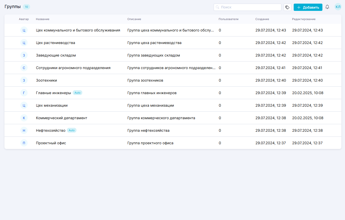Screen dimensions: 345x220
Task: Open the notifications bell
Action: pyautogui.click(x=327, y=7)
